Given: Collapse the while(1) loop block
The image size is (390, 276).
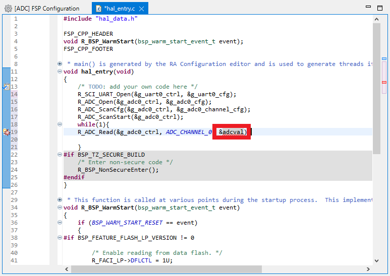Looking at the screenshot, I should (60, 124).
